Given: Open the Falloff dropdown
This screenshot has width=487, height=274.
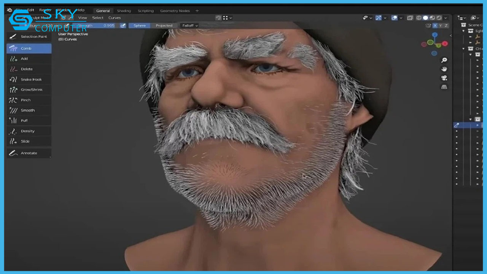Looking at the screenshot, I should point(189,25).
